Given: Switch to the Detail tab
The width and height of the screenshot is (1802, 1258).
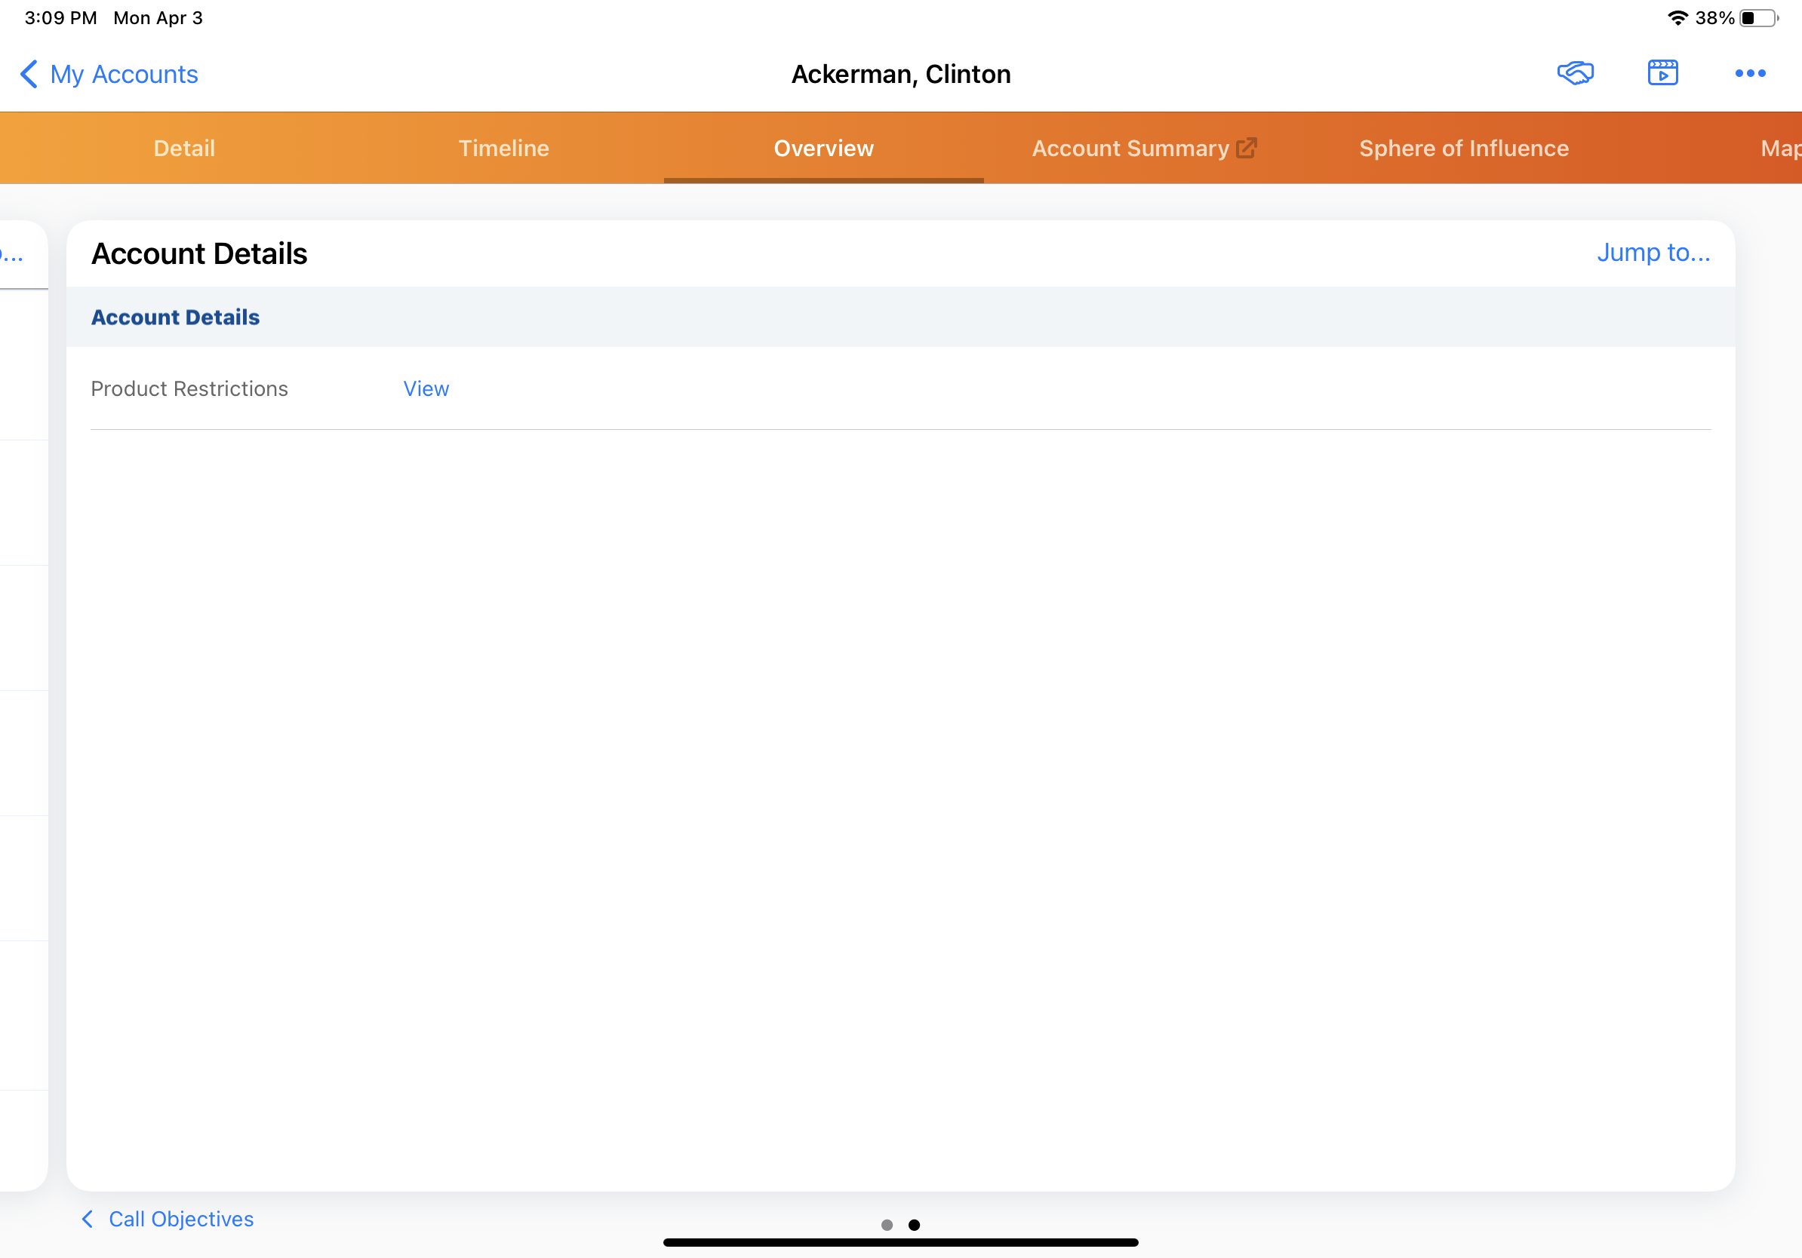Looking at the screenshot, I should point(183,149).
